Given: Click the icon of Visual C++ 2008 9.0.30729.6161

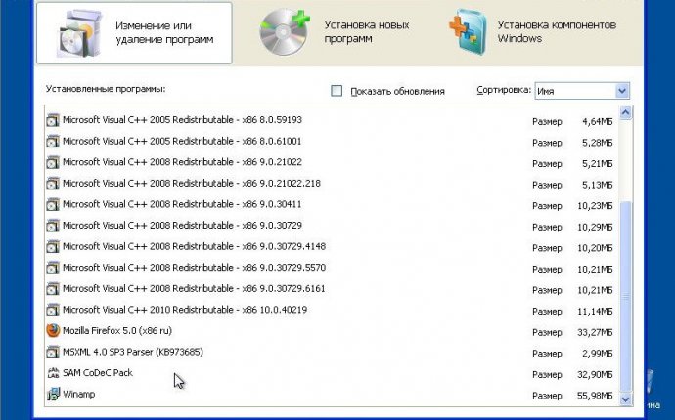Looking at the screenshot, I should [x=53, y=288].
